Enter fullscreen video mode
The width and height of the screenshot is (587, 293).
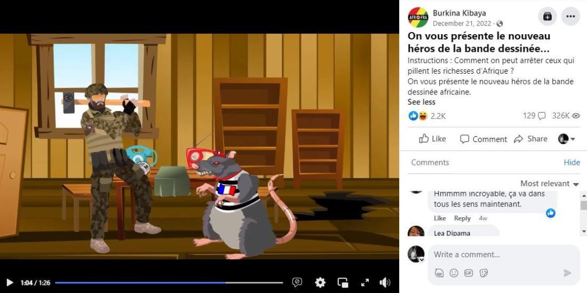365,282
